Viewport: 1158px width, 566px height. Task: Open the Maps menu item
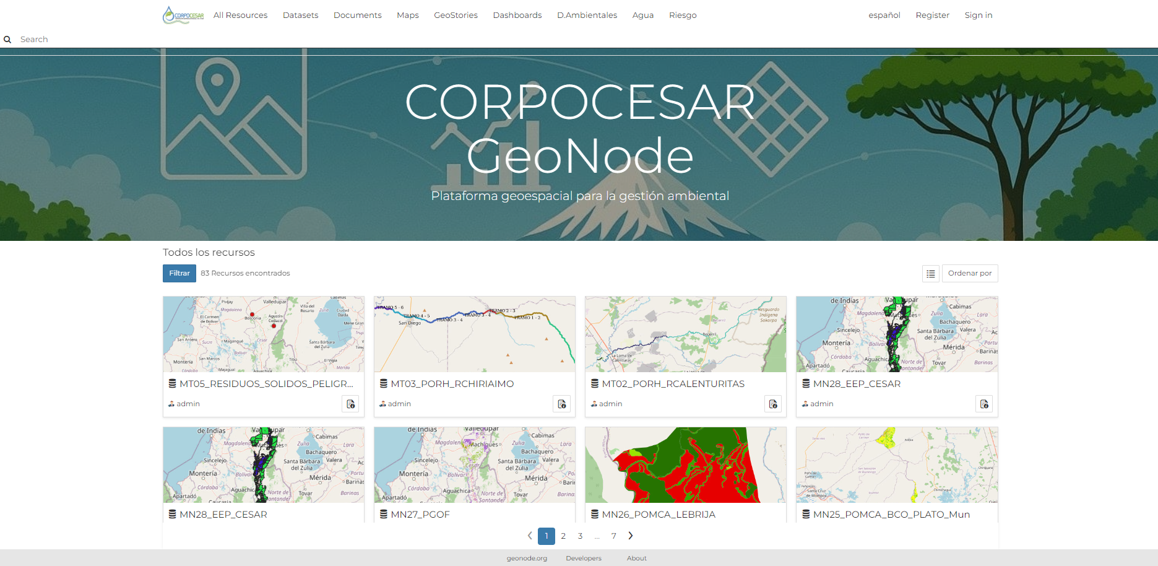(x=408, y=15)
